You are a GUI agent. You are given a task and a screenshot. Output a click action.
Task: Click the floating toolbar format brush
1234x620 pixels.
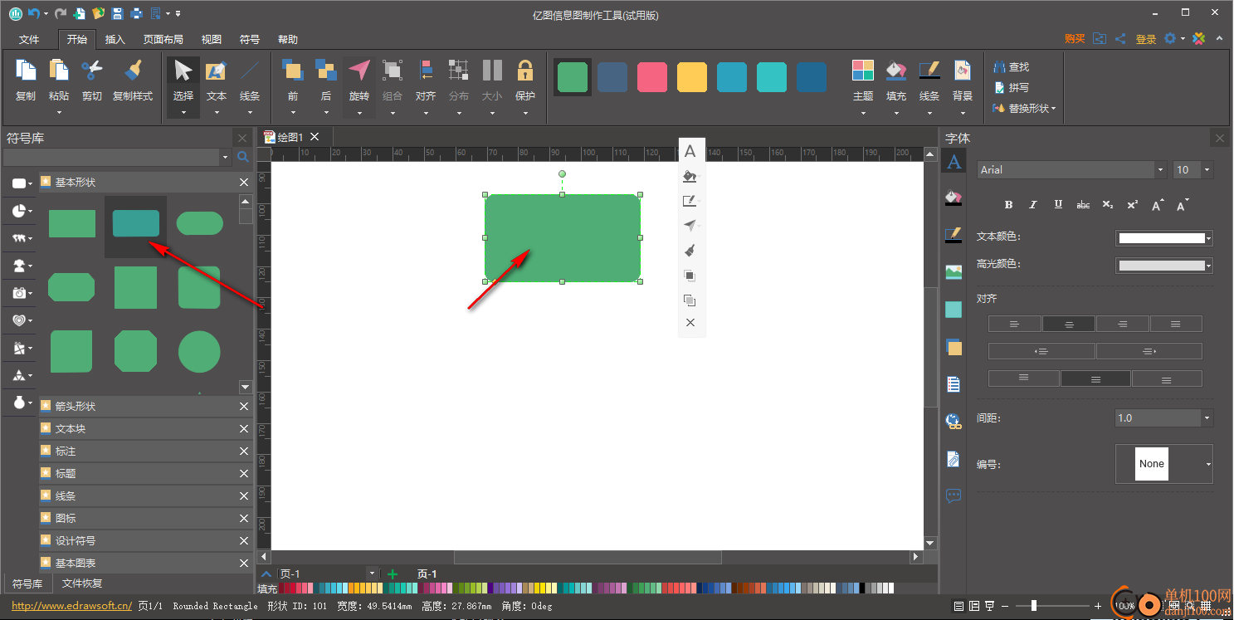pyautogui.click(x=690, y=251)
